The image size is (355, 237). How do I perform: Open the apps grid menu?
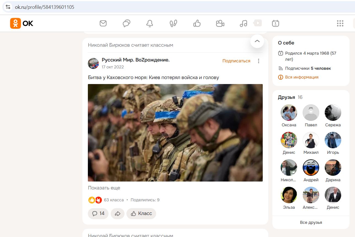tap(340, 24)
